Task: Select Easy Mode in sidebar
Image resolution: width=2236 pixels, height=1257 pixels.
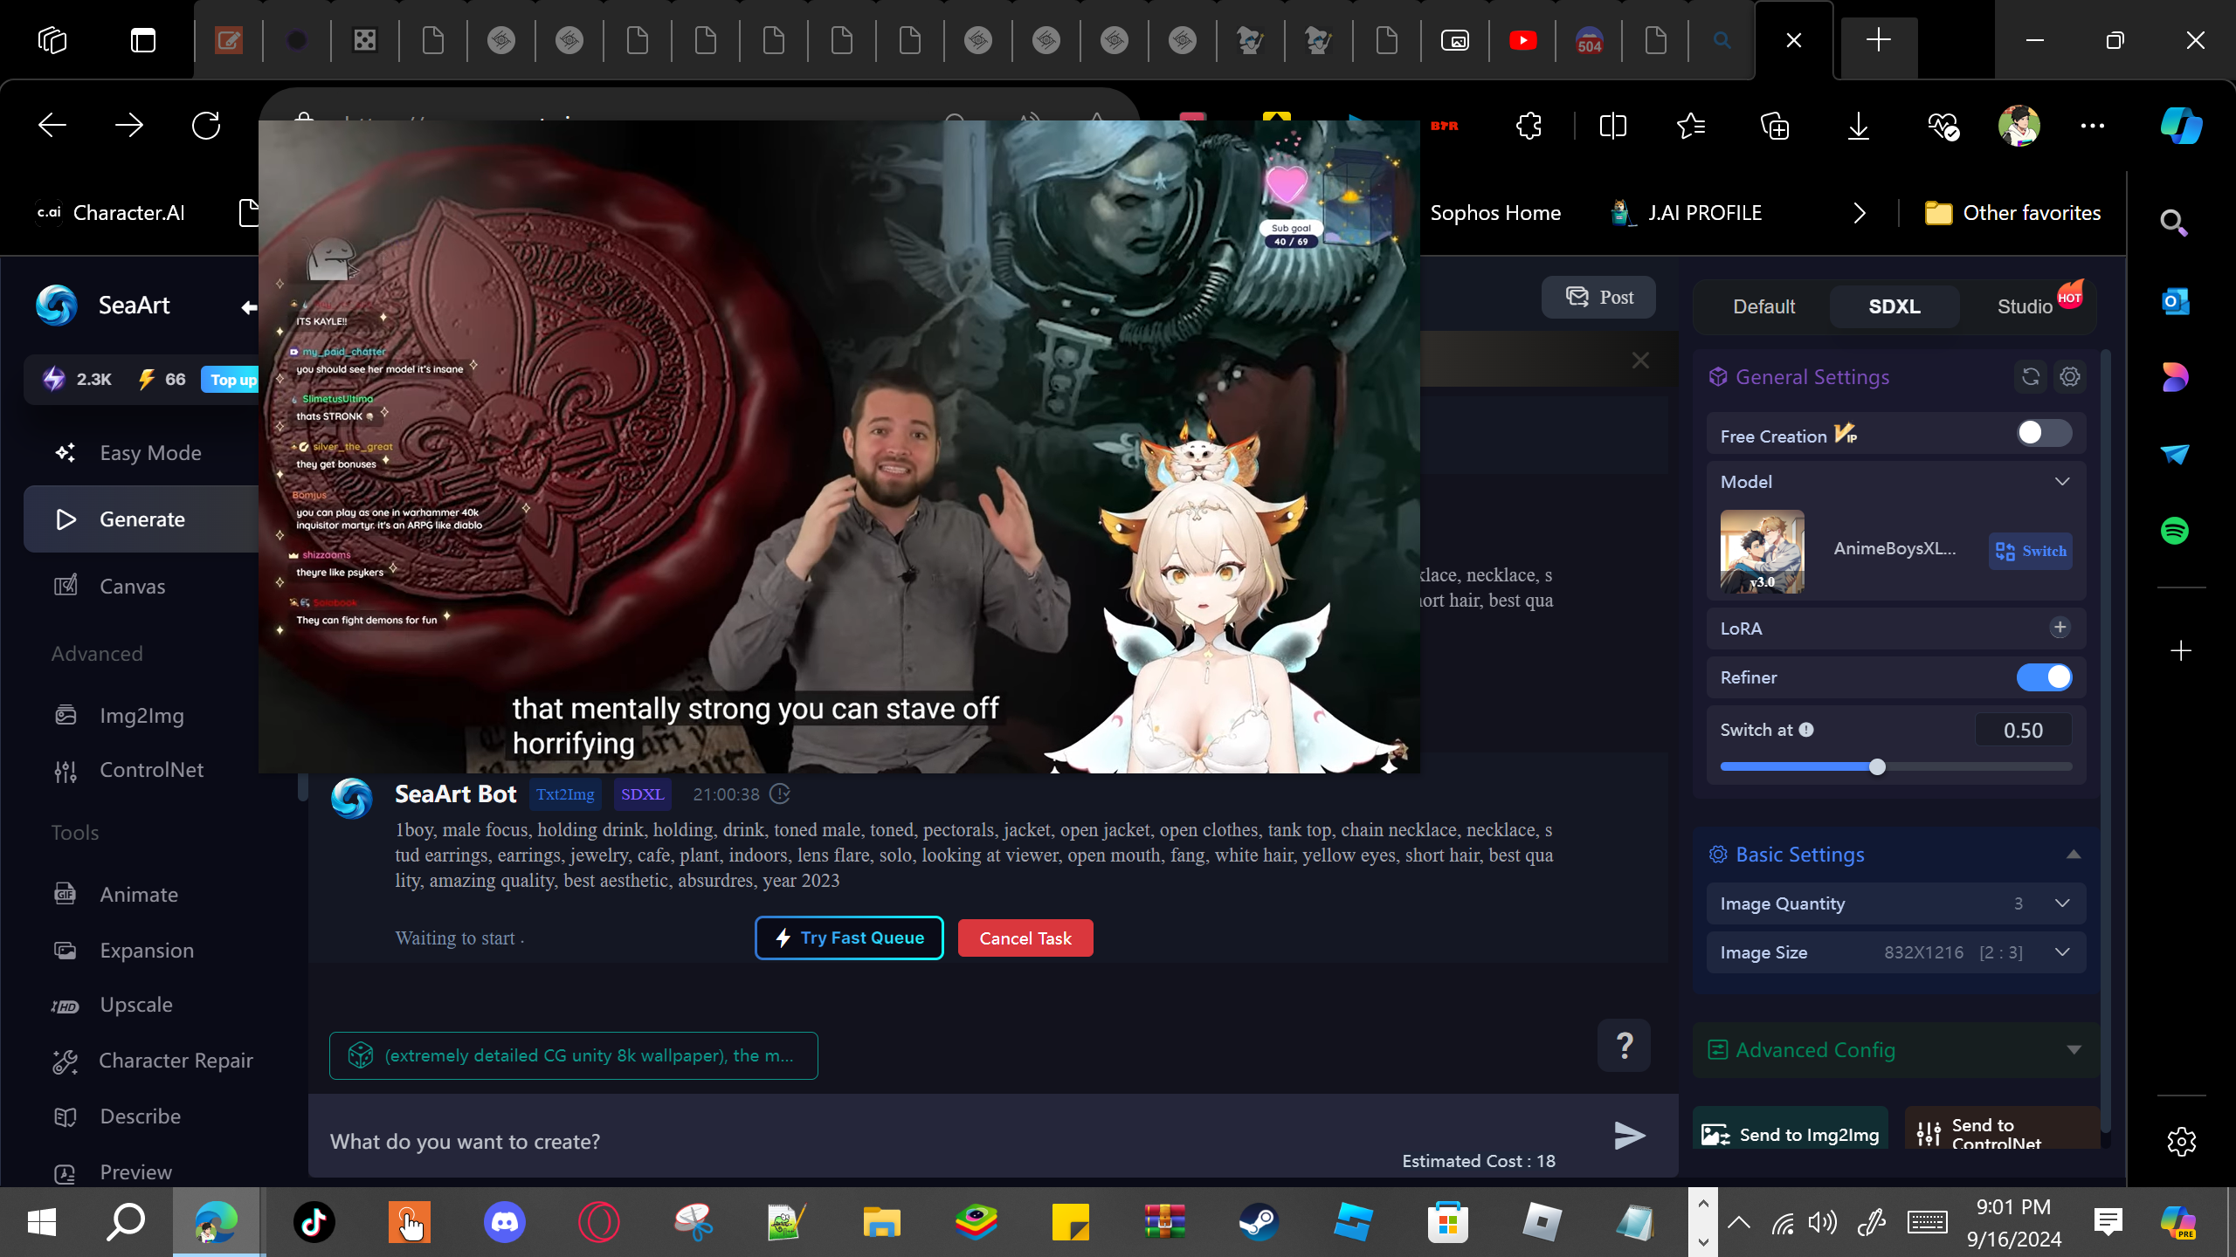Action: 149,453
